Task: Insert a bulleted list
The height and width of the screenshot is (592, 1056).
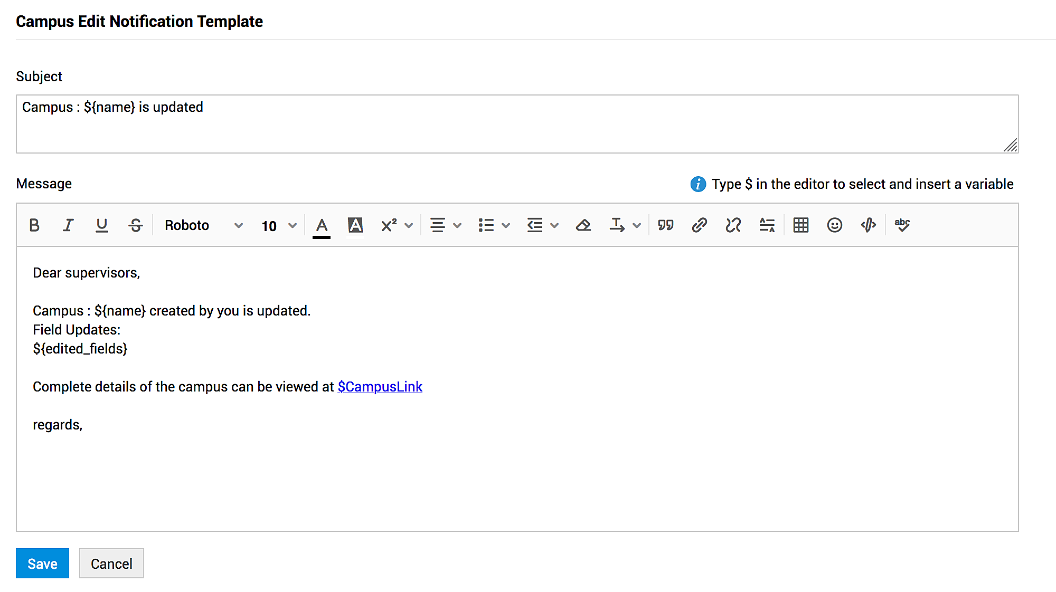Action: pos(486,225)
